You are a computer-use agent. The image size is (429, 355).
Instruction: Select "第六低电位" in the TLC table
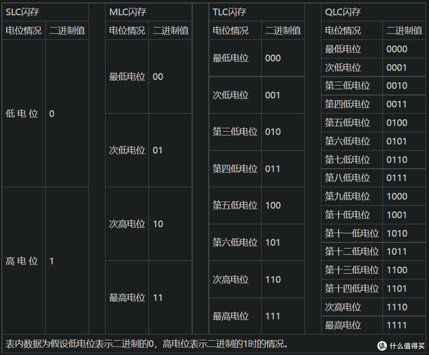point(235,242)
